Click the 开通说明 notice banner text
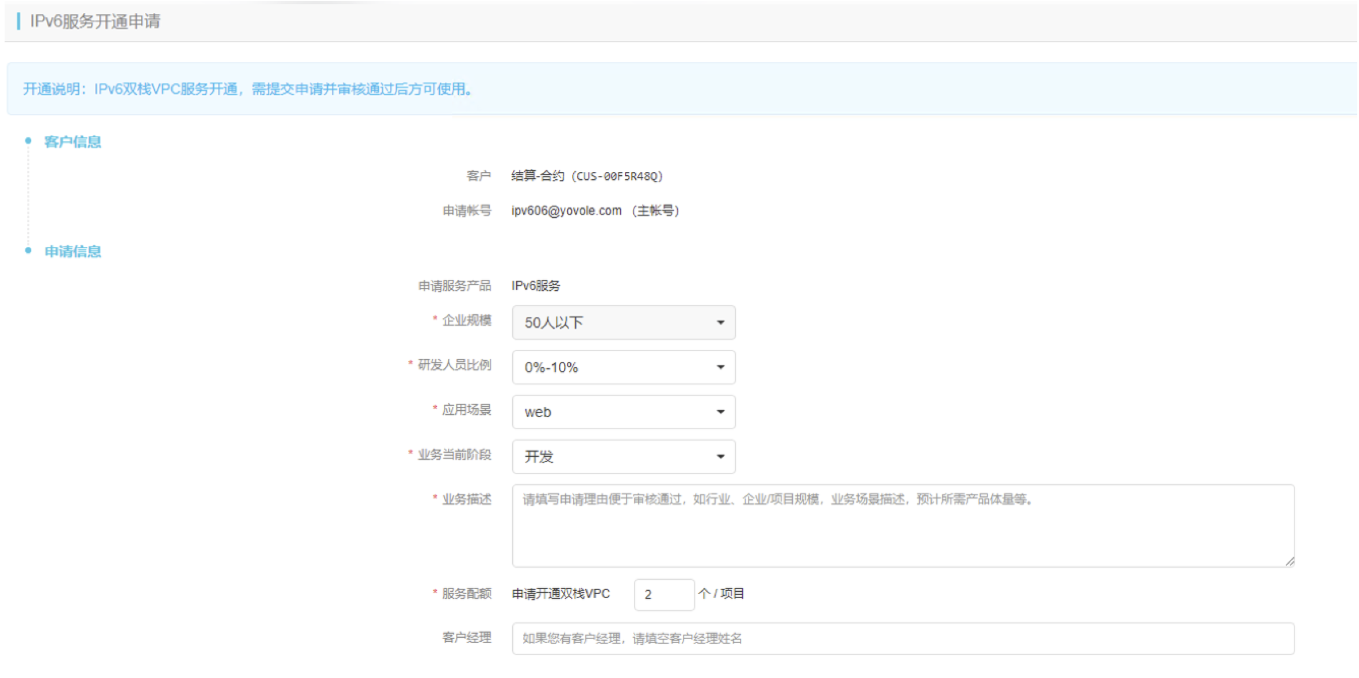The width and height of the screenshot is (1359, 678). 247,89
